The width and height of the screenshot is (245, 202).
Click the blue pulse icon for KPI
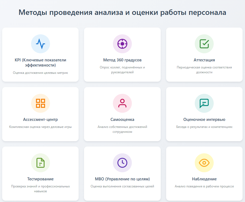point(41,44)
